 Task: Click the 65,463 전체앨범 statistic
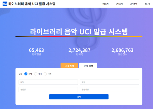36,52
